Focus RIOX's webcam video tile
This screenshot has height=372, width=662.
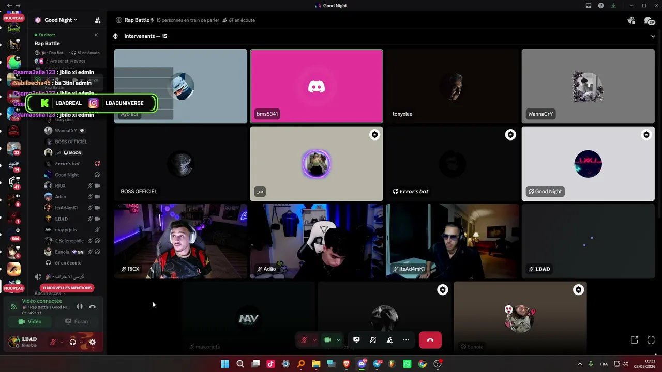pyautogui.click(x=180, y=241)
